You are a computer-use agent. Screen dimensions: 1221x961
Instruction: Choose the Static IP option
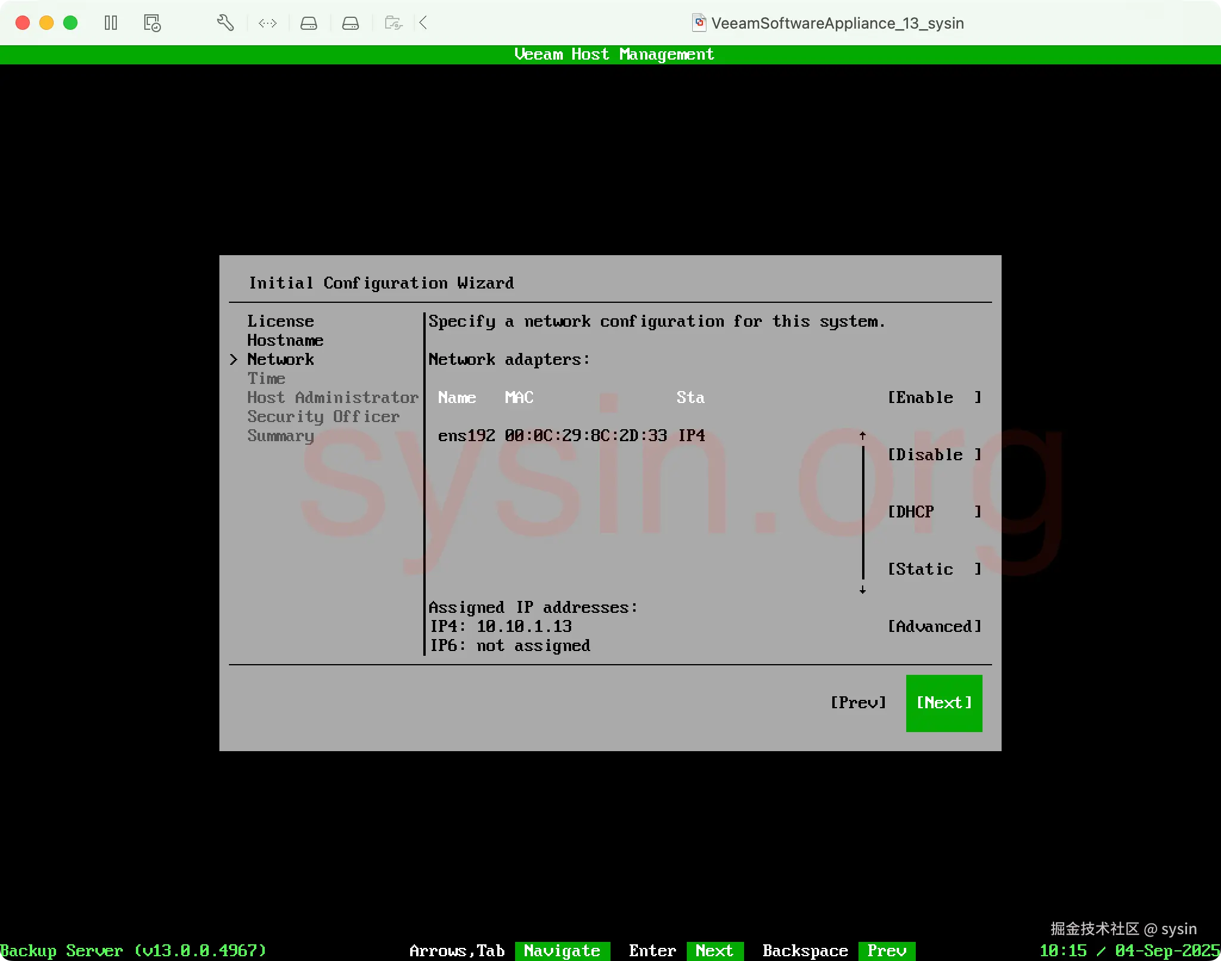[934, 569]
